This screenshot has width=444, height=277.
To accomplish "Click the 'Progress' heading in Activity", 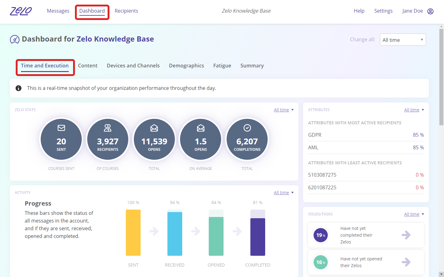I will coord(38,204).
